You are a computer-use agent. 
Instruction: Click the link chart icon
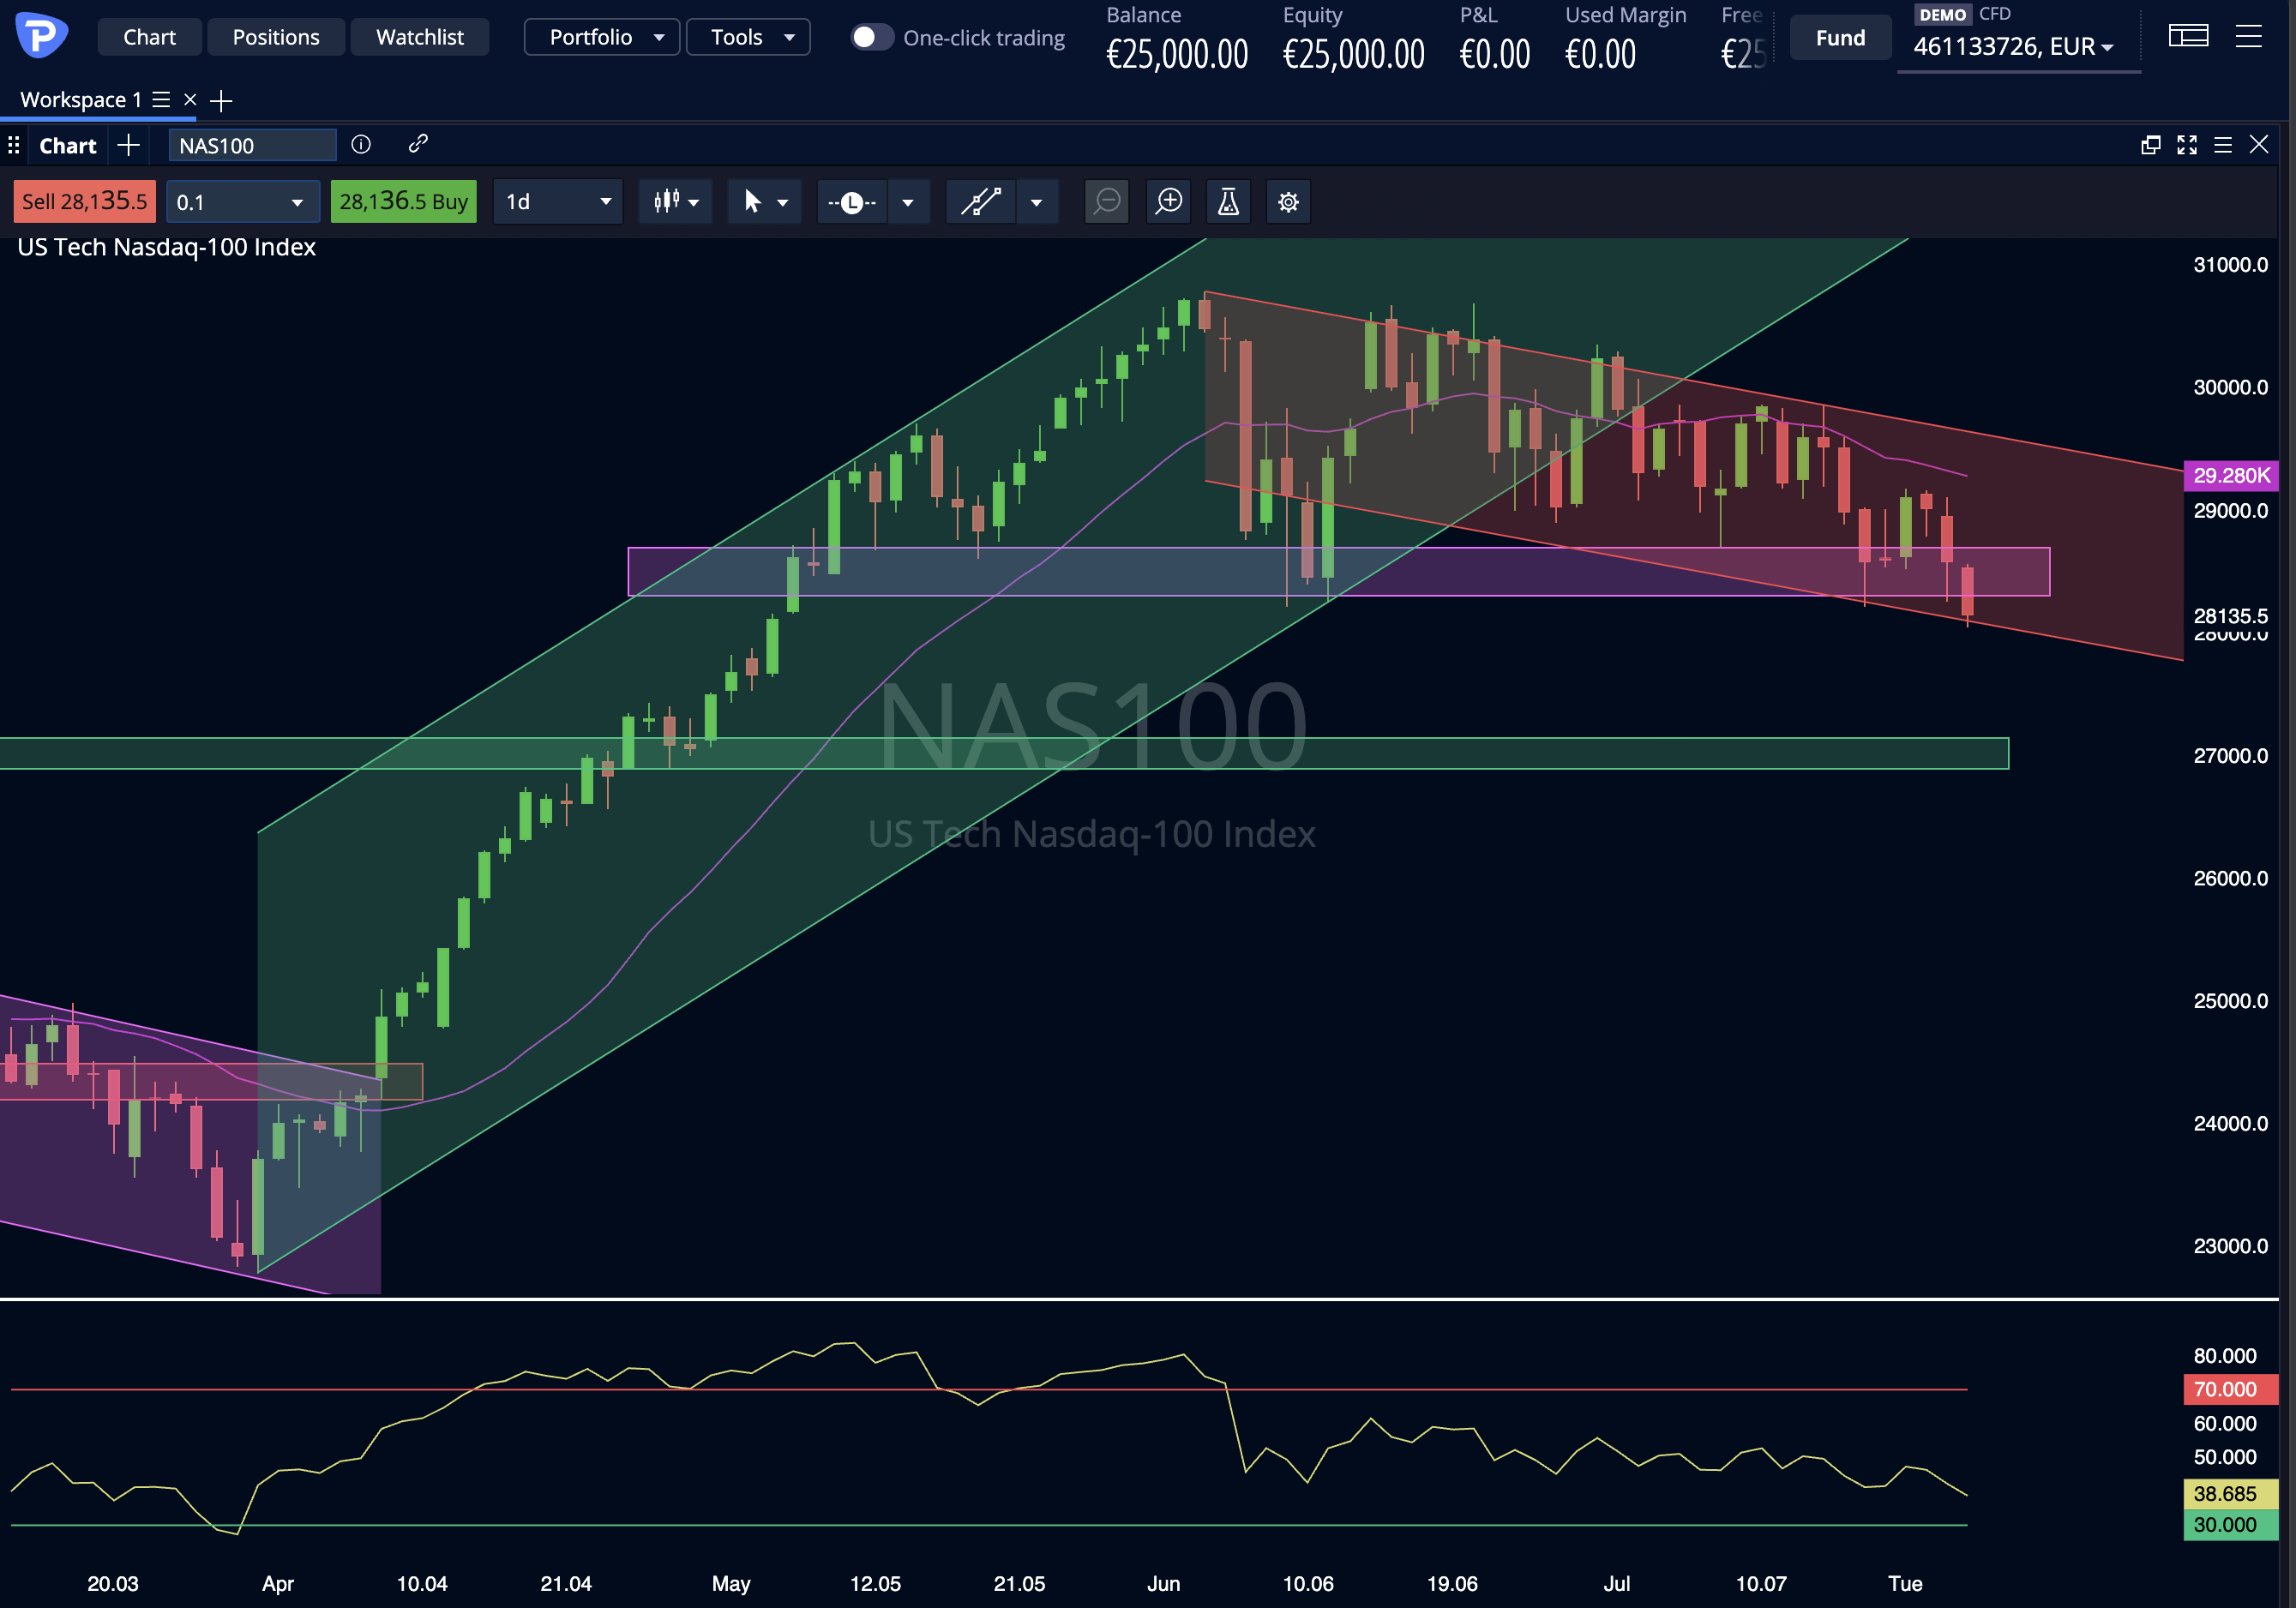coord(418,144)
